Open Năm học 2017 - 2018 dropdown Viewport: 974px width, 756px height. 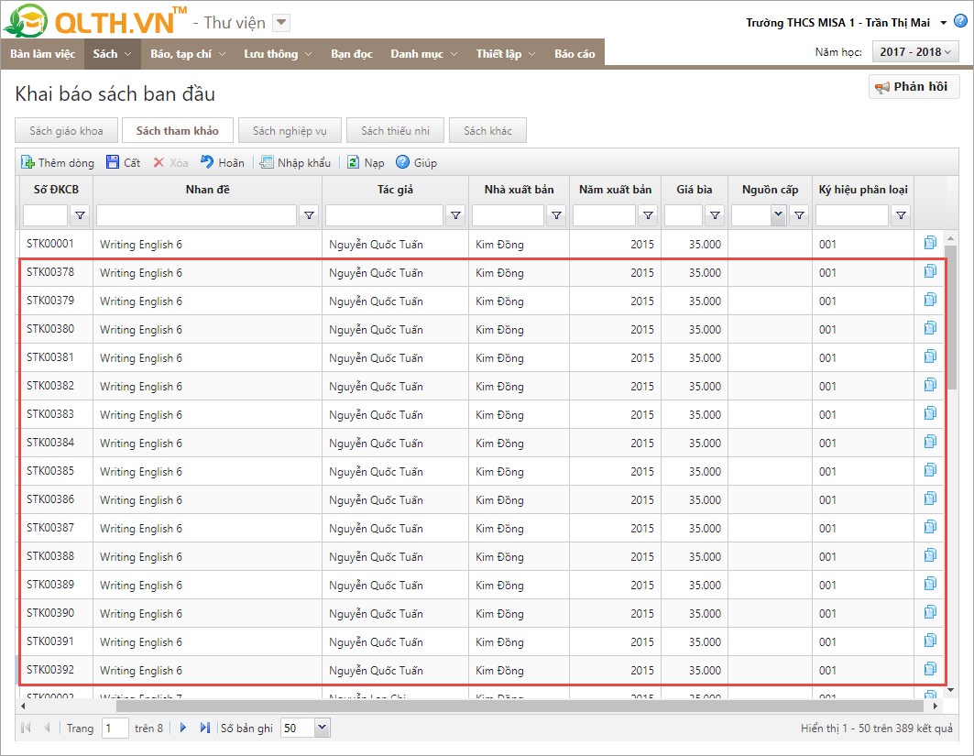coord(914,53)
